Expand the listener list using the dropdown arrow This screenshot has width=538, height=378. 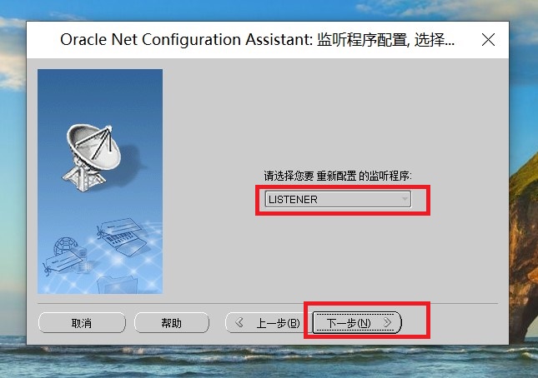point(405,199)
